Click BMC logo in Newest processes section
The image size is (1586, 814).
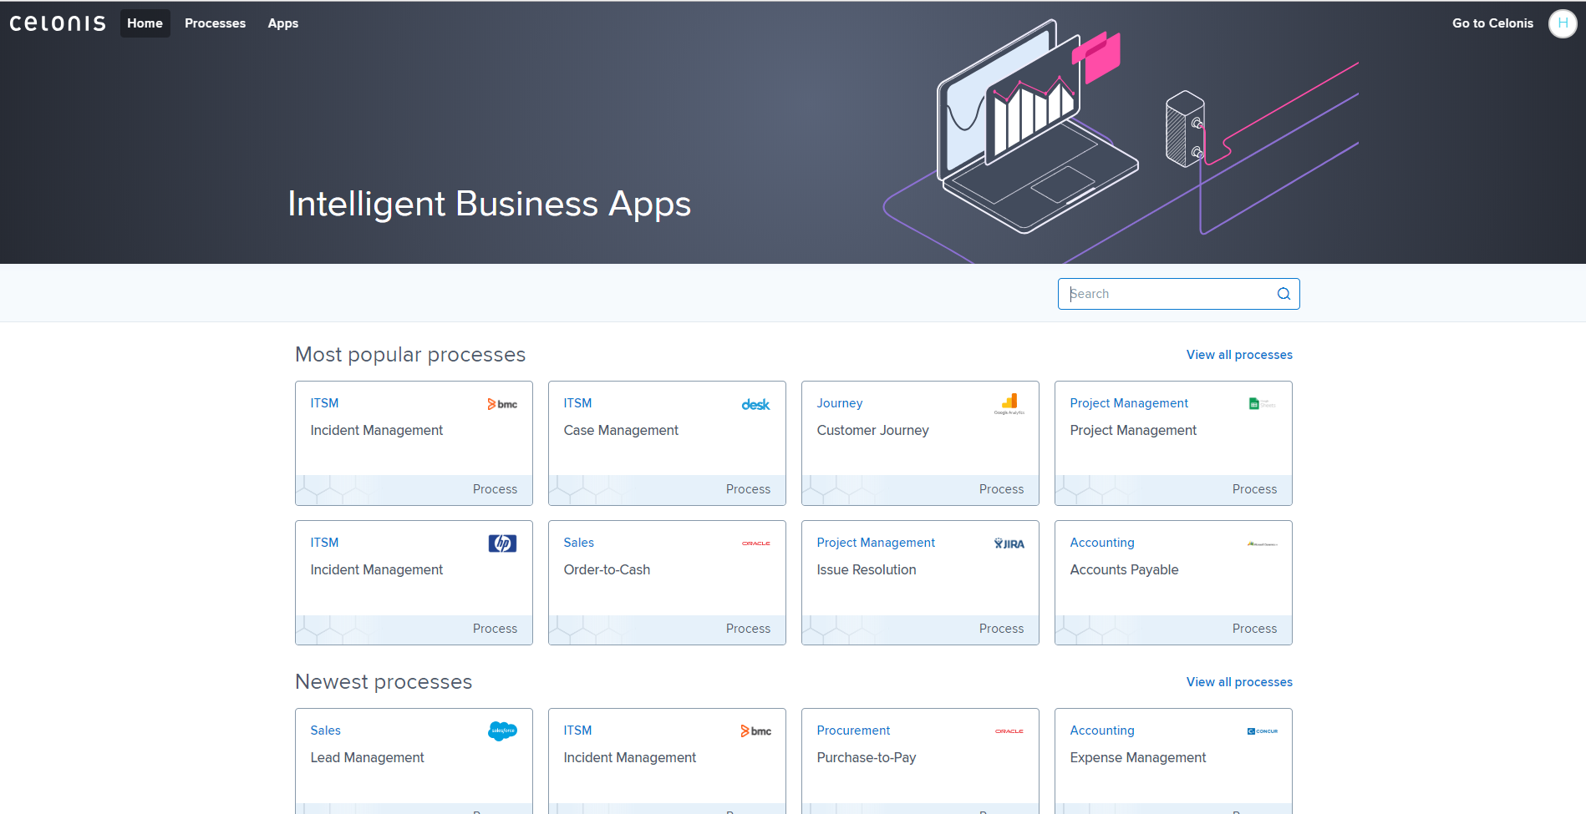[x=755, y=731]
